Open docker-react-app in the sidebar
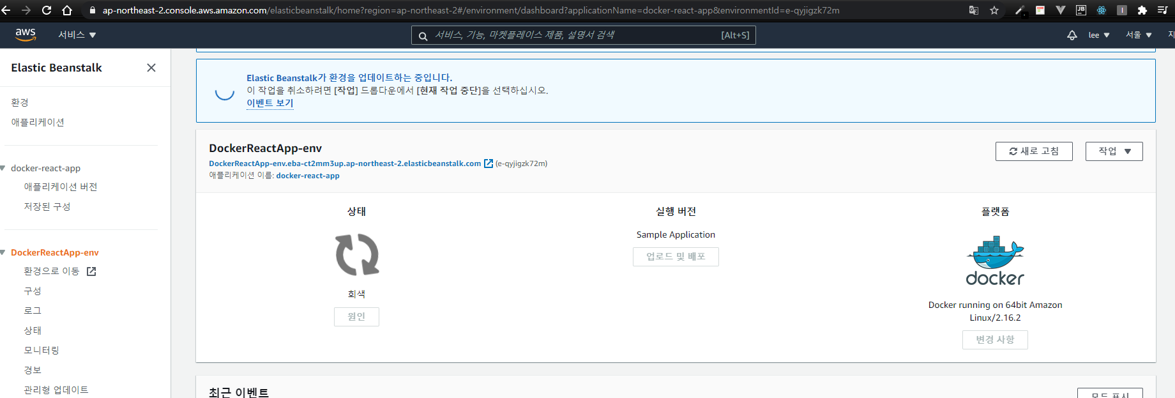This screenshot has width=1175, height=398. (45, 168)
